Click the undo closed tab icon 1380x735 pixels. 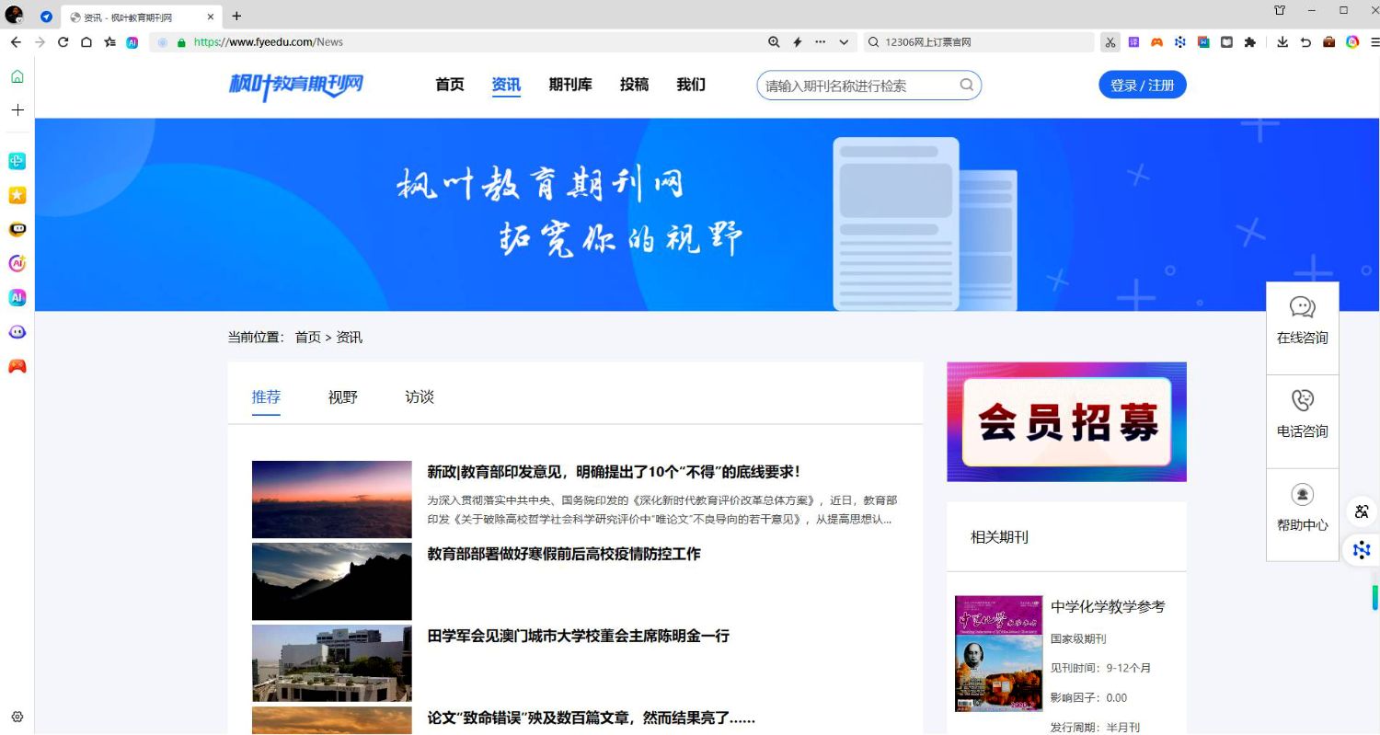click(1305, 41)
